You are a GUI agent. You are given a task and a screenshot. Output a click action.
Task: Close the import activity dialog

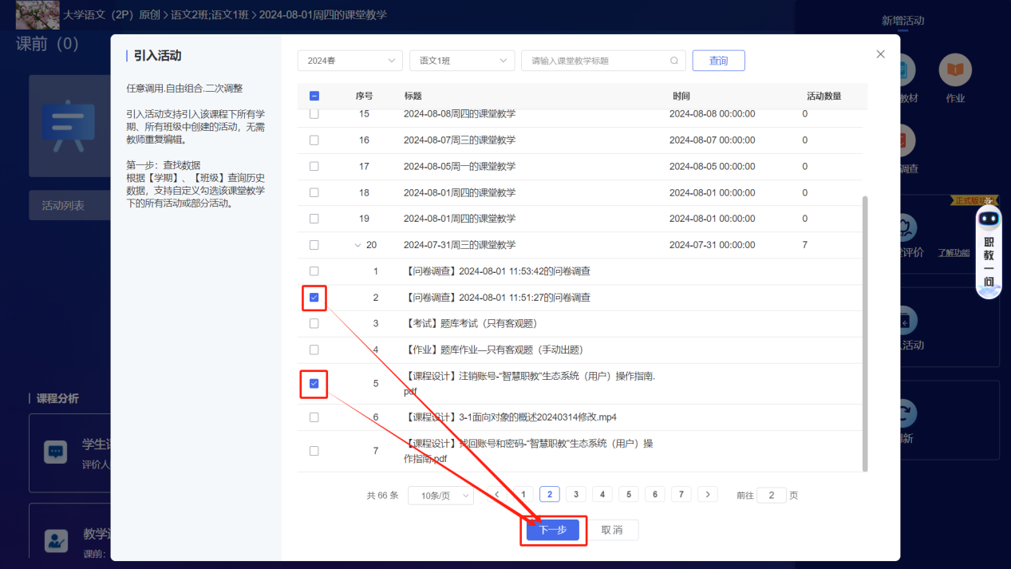(880, 54)
